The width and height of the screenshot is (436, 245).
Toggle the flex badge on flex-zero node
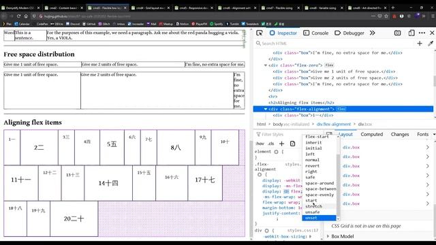tap(329, 65)
